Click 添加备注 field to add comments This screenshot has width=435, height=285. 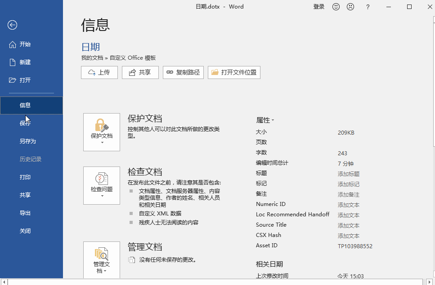[349, 195]
